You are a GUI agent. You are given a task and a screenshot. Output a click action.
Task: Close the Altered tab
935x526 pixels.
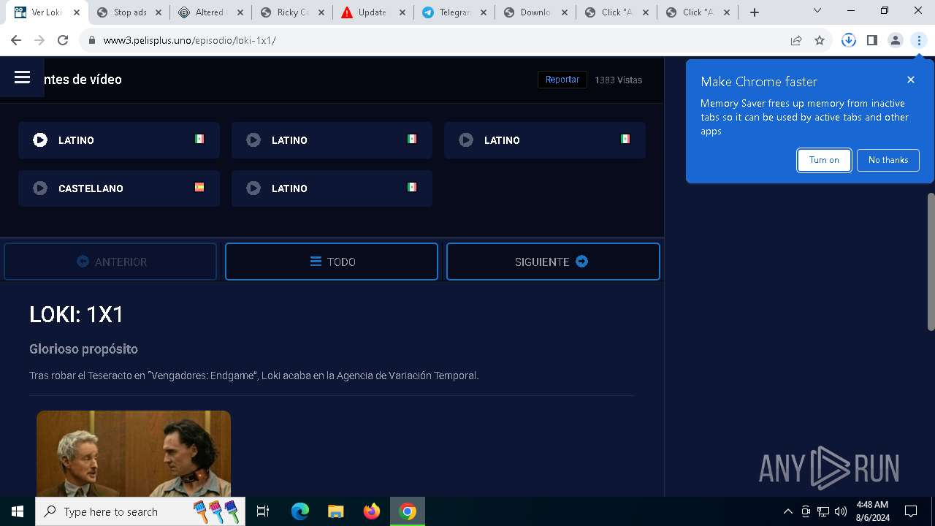click(240, 12)
